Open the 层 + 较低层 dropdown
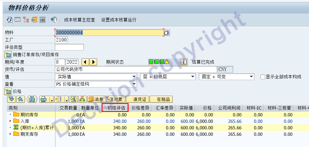 click(x=193, y=77)
